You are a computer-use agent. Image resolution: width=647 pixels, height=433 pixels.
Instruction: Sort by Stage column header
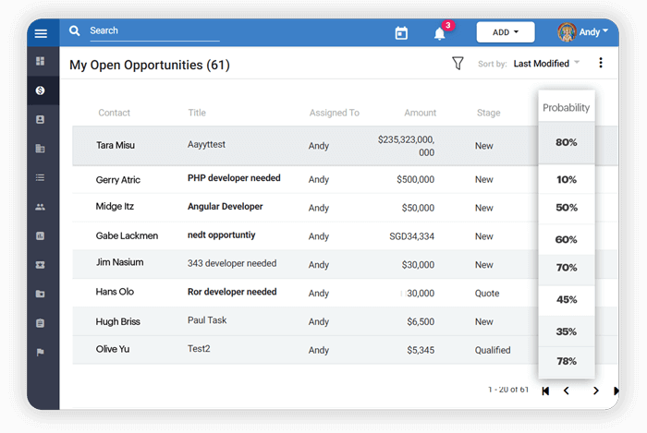[x=489, y=113]
